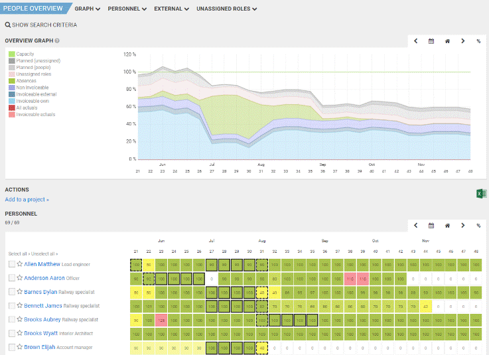The height and width of the screenshot is (355, 489).
Task: Select Bennett James checkbox
Action: (x=12, y=306)
